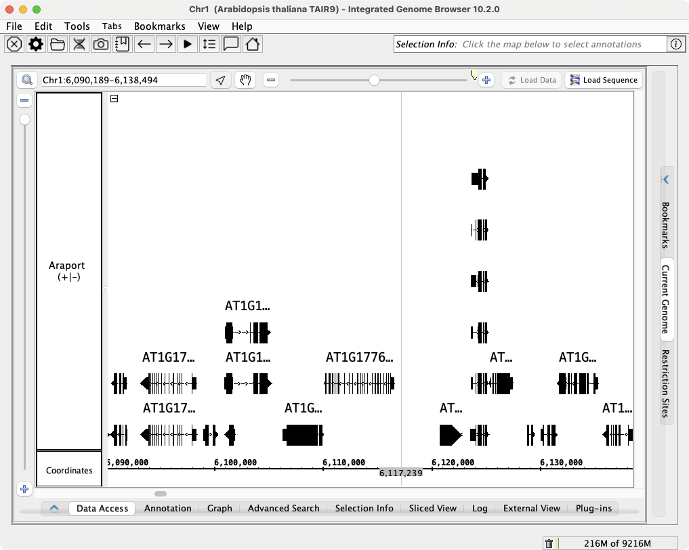Screen dimensions: 689x550
Task: Open the bookmark notebook icon
Action: (122, 44)
